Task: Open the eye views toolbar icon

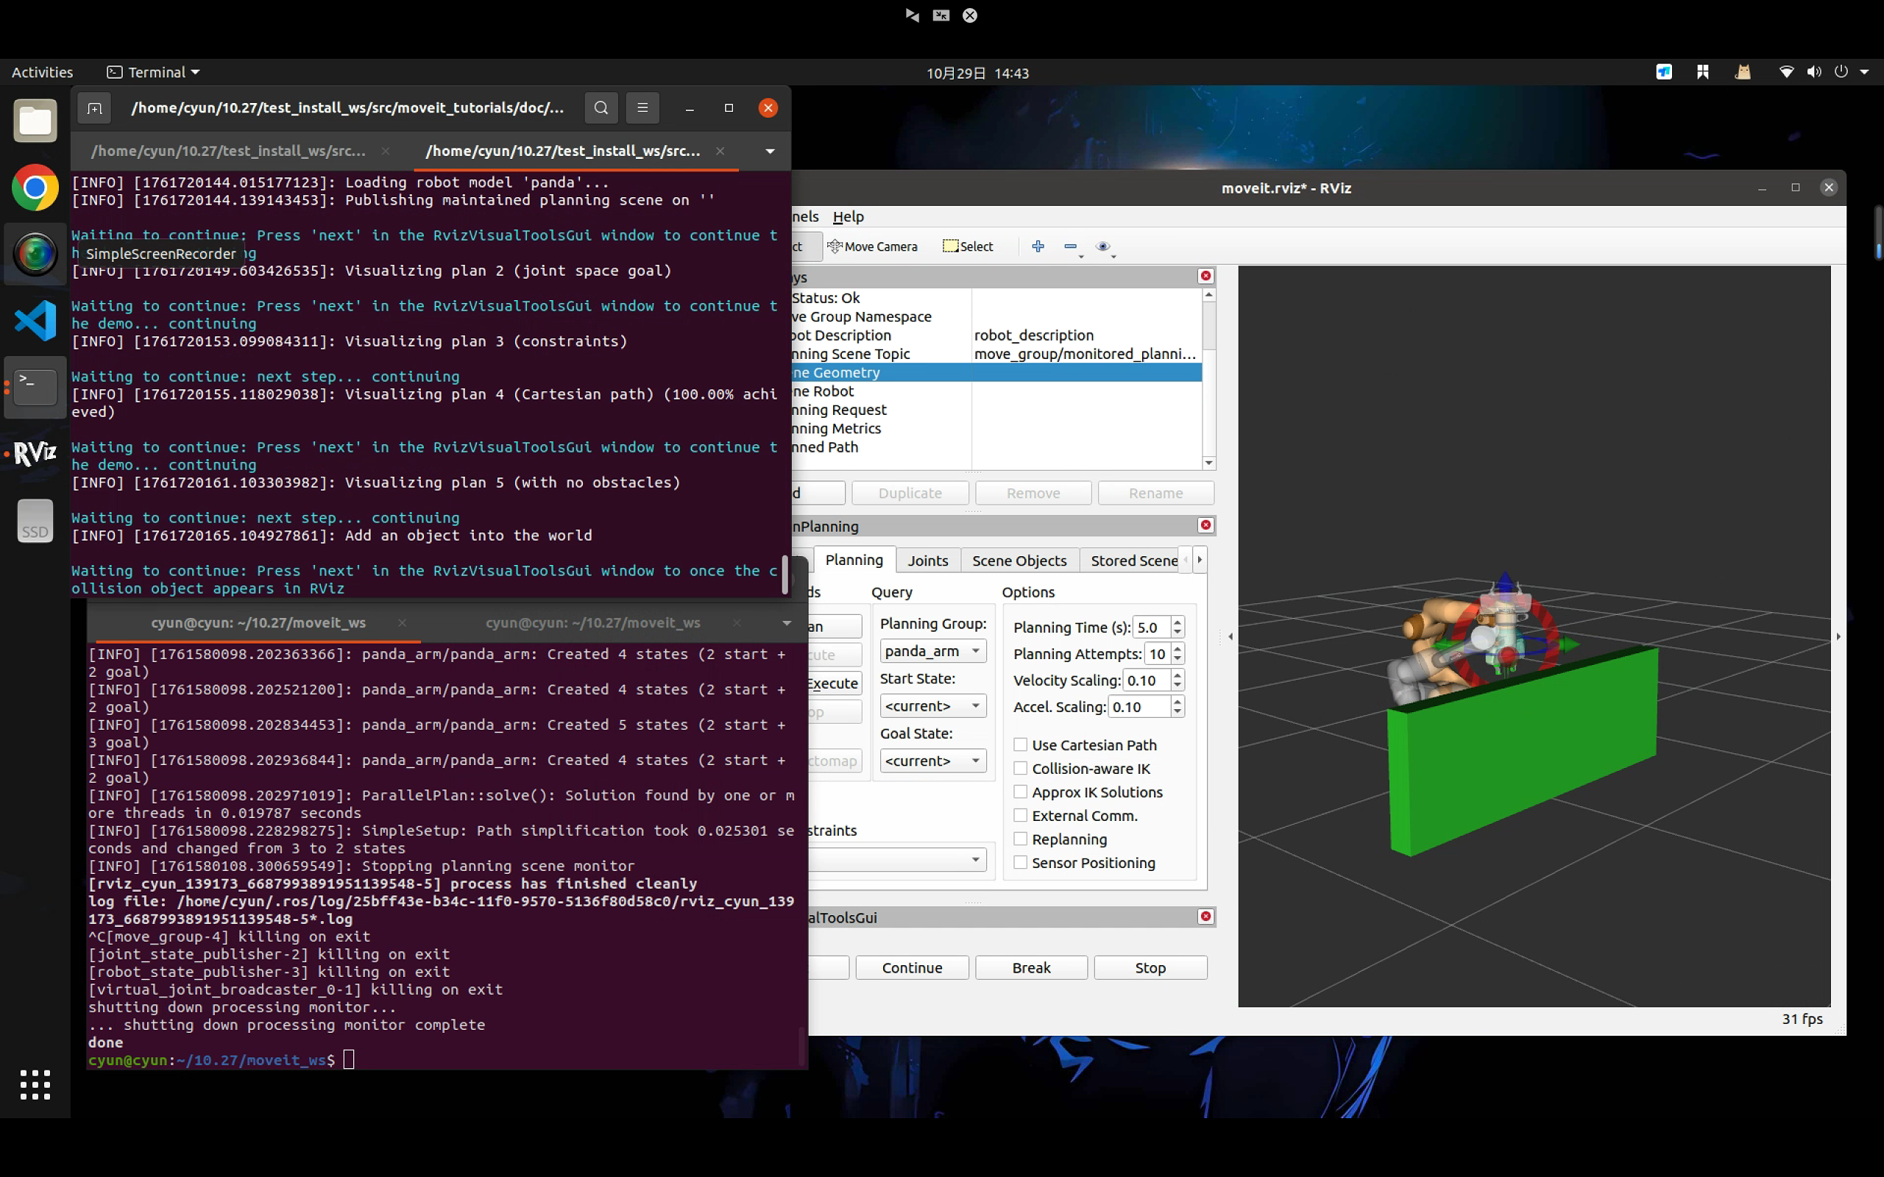Action: 1102,246
